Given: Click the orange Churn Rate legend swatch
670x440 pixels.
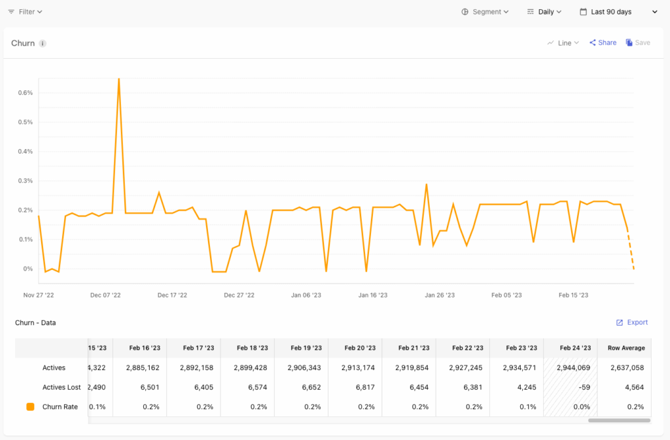Looking at the screenshot, I should (30, 407).
